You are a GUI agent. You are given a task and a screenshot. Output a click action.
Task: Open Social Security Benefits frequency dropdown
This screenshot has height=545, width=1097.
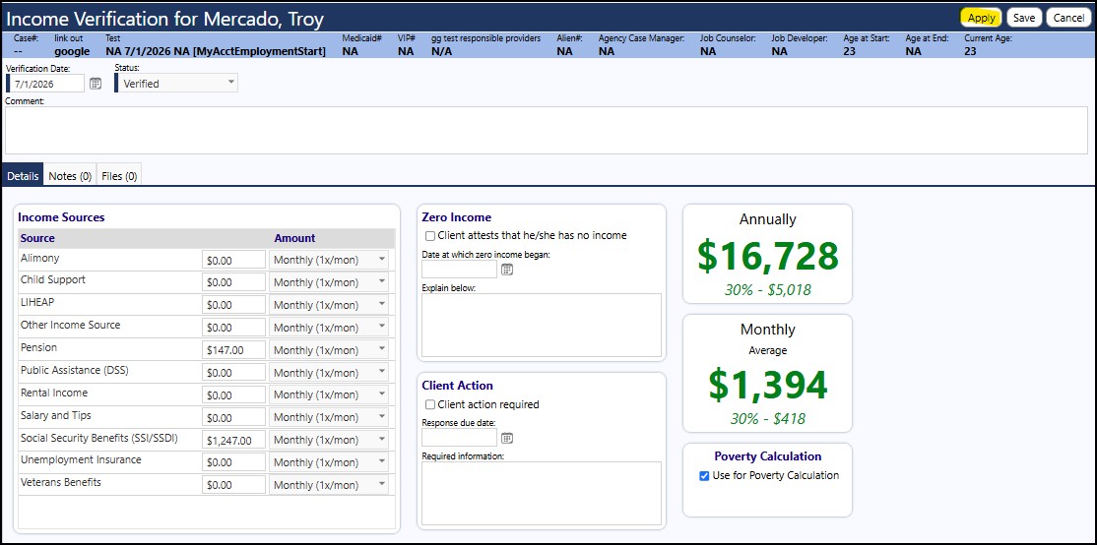point(329,440)
